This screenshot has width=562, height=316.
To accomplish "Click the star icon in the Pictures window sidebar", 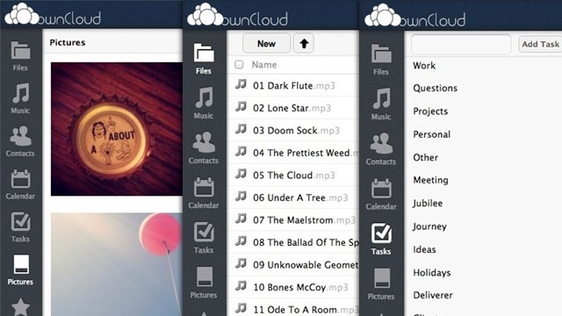I will [x=20, y=307].
